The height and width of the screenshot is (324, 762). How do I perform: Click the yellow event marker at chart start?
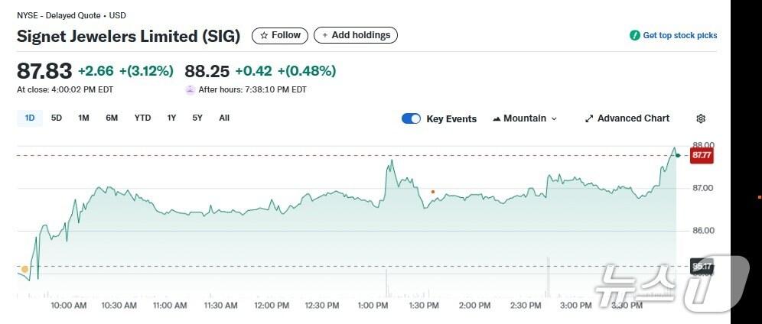25,269
